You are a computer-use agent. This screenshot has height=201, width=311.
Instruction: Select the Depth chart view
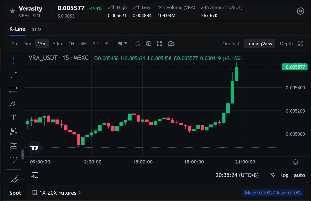[x=286, y=44]
